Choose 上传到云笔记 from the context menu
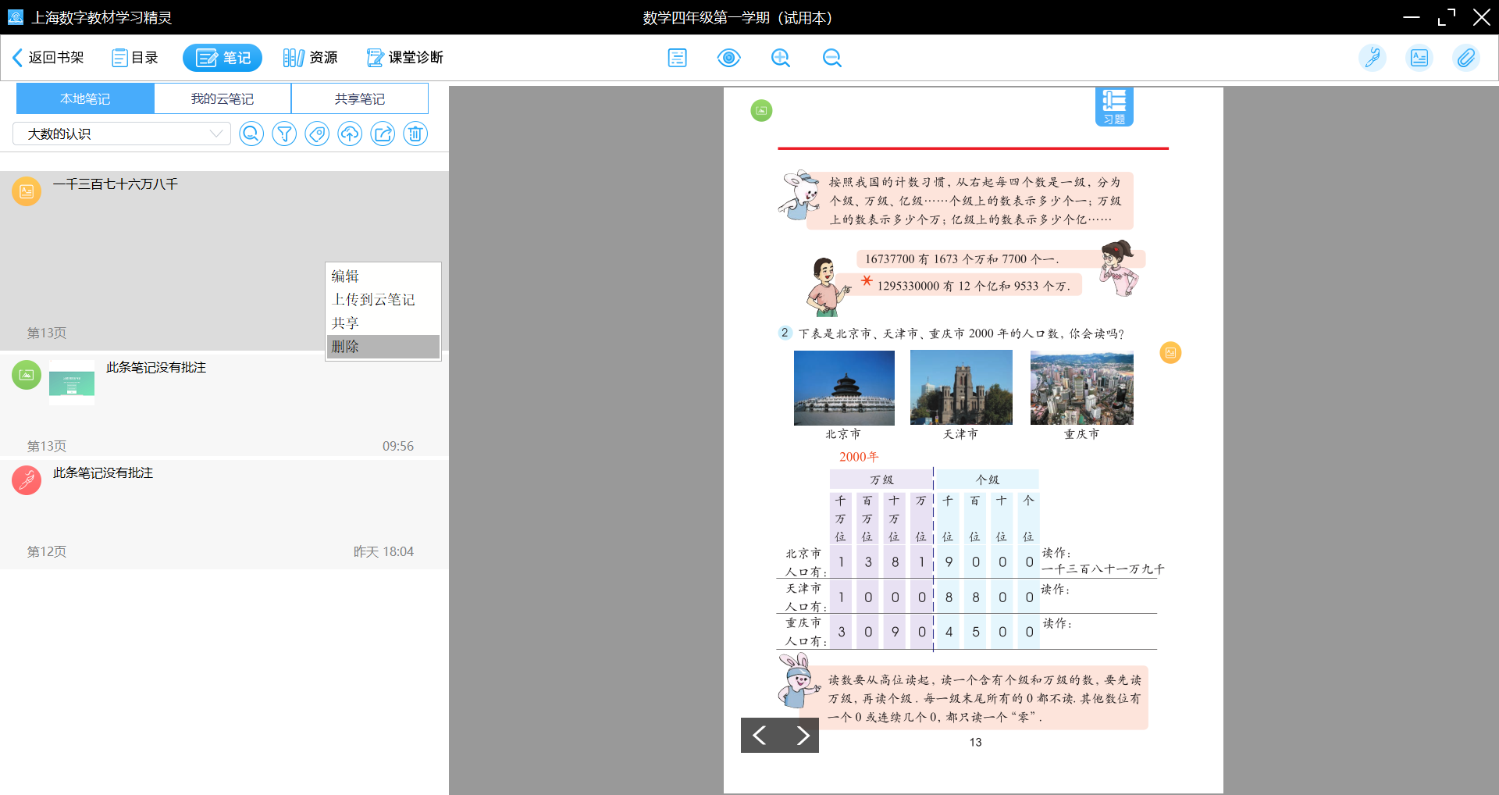The image size is (1499, 795). 373,300
